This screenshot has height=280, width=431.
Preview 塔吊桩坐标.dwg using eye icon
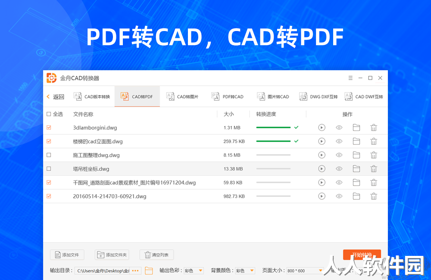[x=339, y=169]
